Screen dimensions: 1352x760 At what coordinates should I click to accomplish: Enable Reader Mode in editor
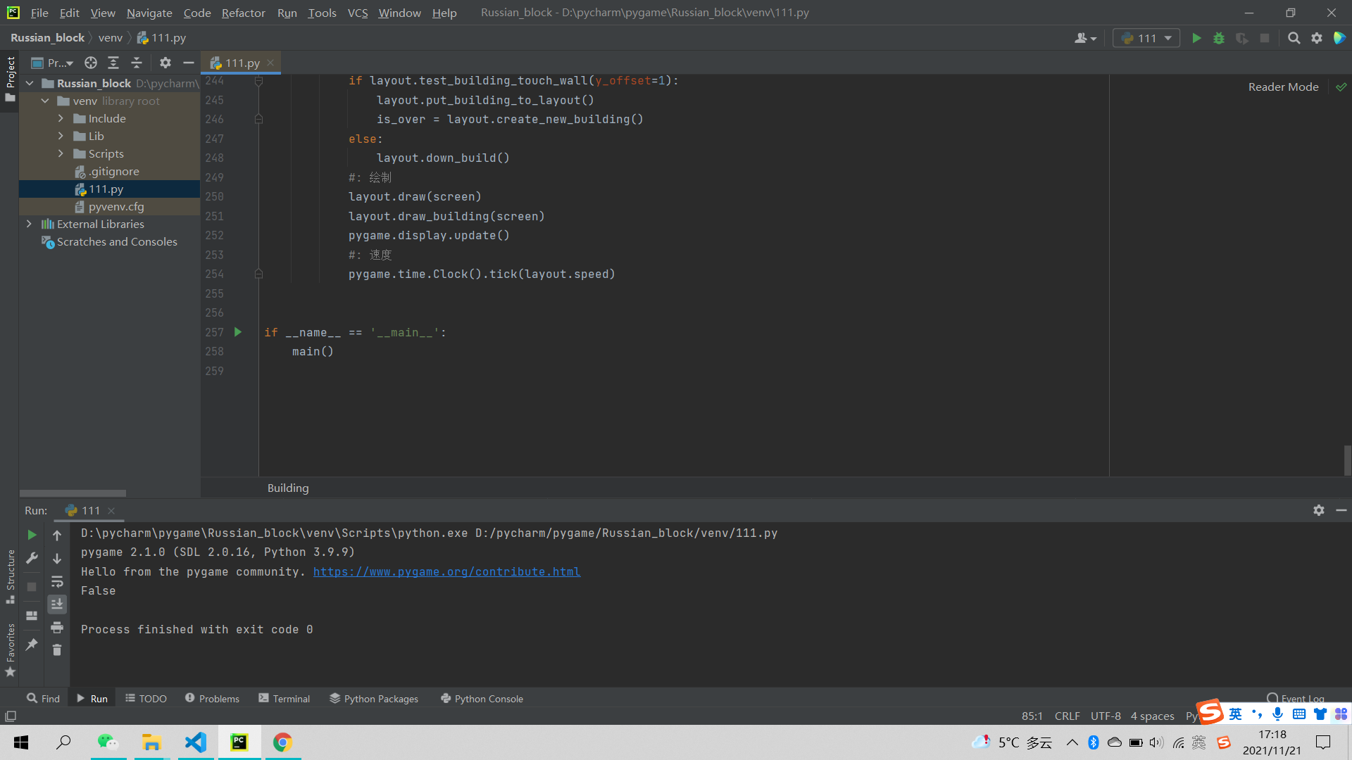[x=1283, y=87]
